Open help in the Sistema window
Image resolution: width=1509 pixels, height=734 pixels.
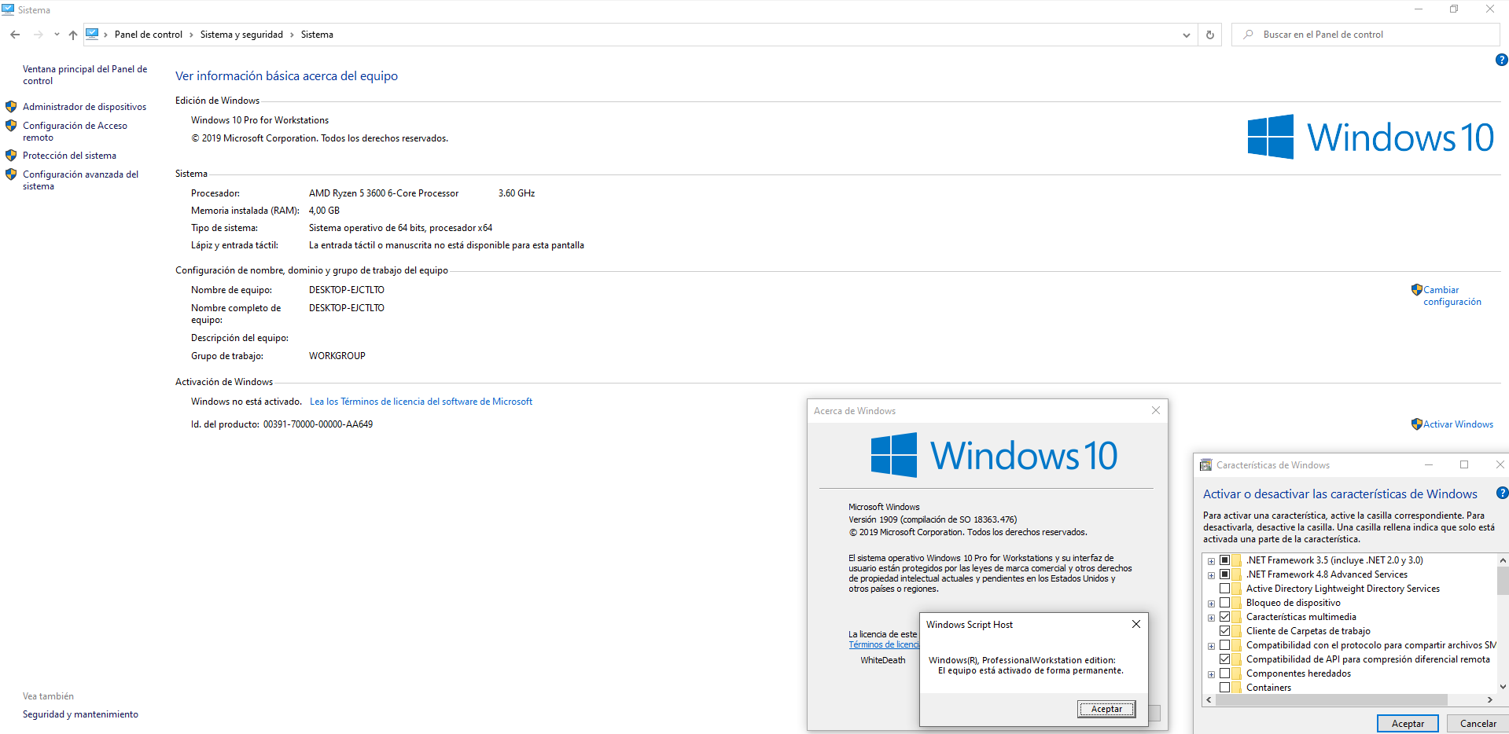(x=1501, y=60)
